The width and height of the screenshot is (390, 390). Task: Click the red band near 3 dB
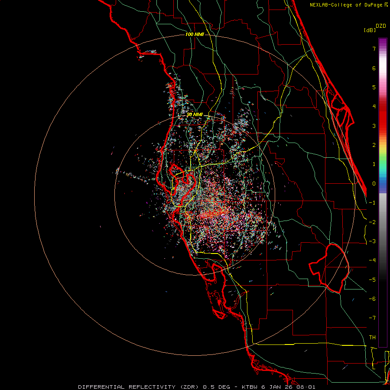click(x=383, y=122)
